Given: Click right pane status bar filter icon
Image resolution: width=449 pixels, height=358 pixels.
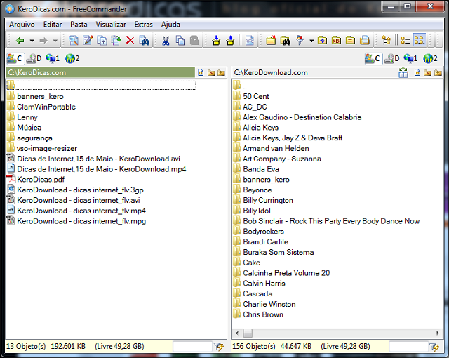Looking at the screenshot, I should tap(435, 347).
